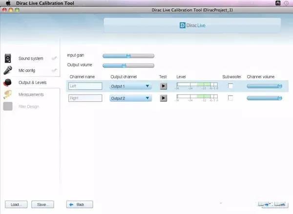Click the Left channel name field

[85, 86]
